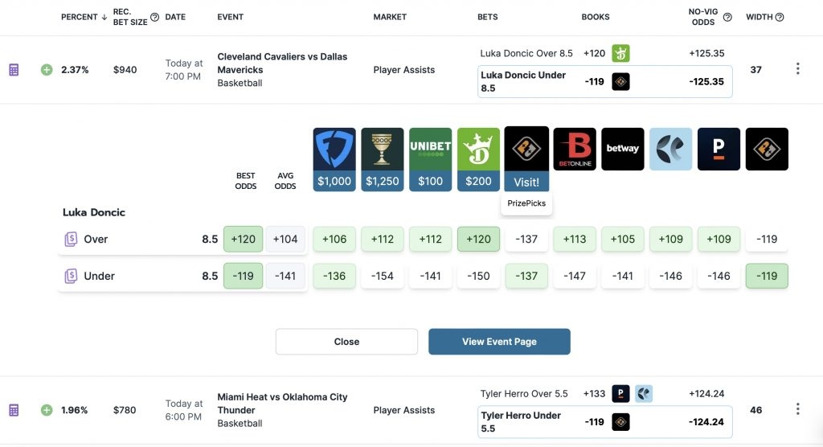
Task: Click the calculator icon for Heat vs Thunder
Action: 14,410
